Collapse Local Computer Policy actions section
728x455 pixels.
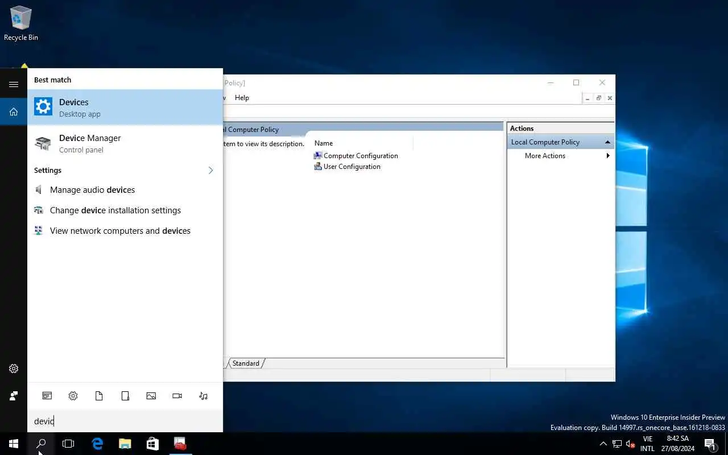[x=607, y=142]
